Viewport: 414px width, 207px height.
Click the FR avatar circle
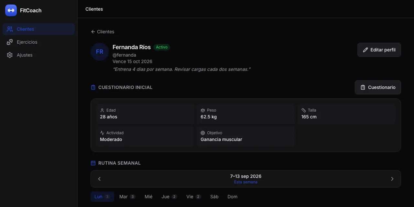coord(100,52)
